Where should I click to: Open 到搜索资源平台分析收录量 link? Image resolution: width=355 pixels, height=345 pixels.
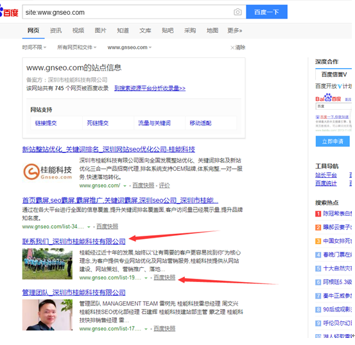coord(150,88)
